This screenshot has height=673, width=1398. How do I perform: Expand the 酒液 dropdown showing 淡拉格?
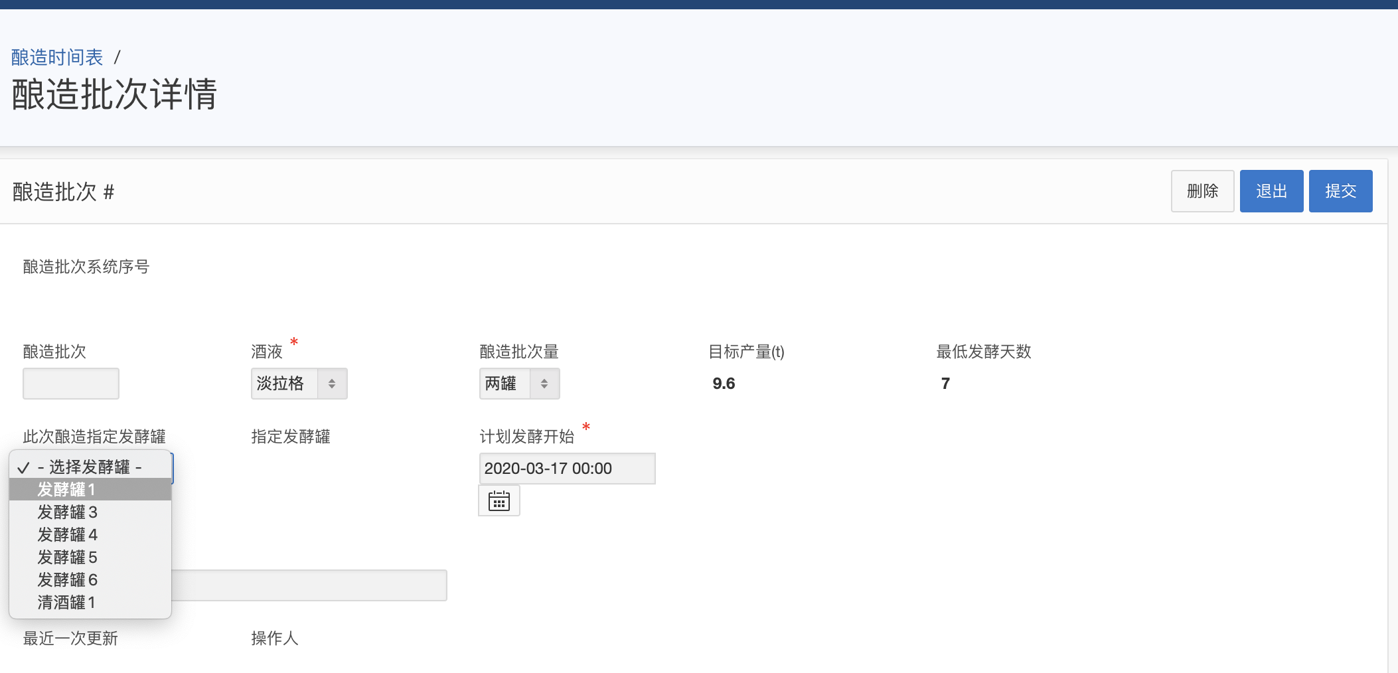pos(299,384)
